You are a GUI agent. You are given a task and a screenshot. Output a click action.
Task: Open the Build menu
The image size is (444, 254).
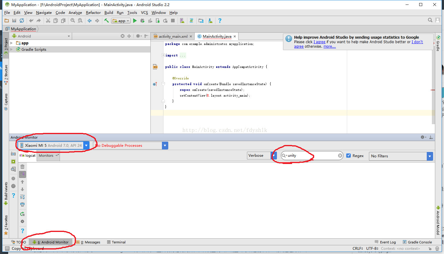tap(109, 13)
